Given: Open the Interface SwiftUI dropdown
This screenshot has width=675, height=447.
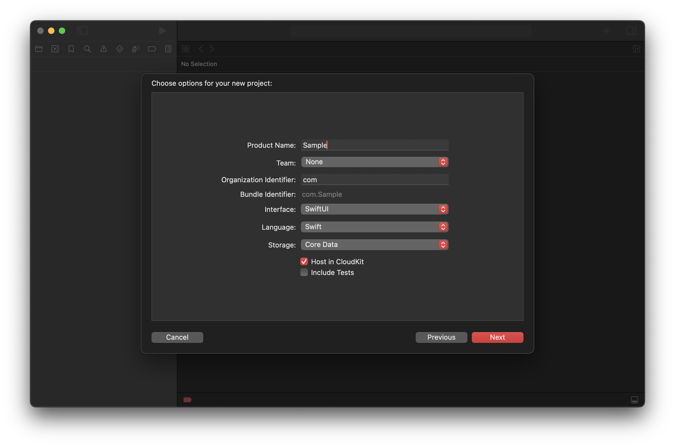Looking at the screenshot, I should (374, 209).
